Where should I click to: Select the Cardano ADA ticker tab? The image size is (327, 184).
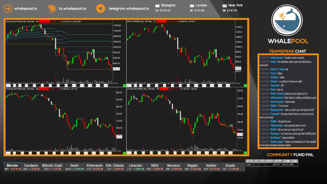(31, 167)
